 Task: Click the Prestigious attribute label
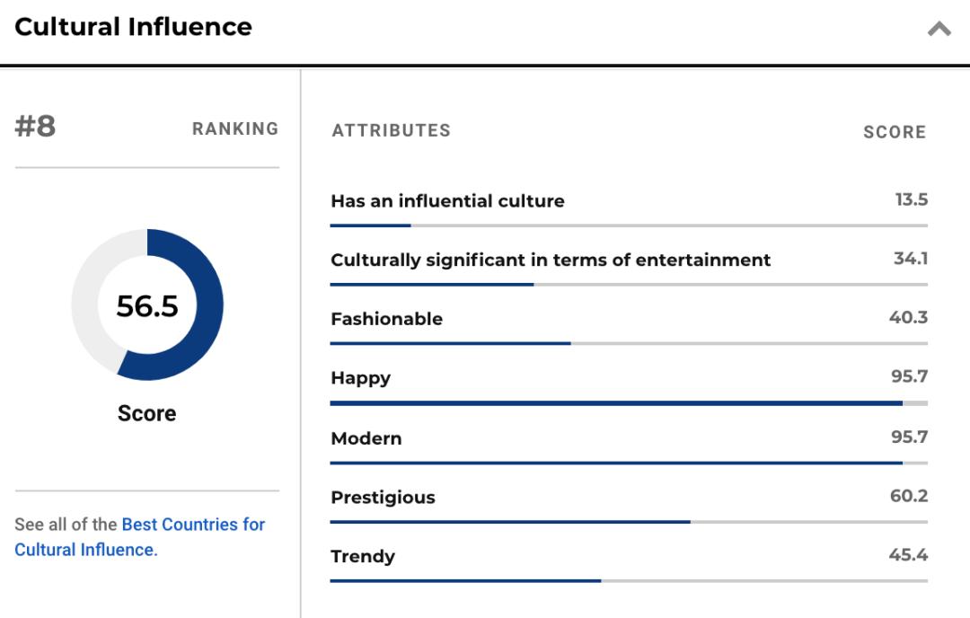383,498
